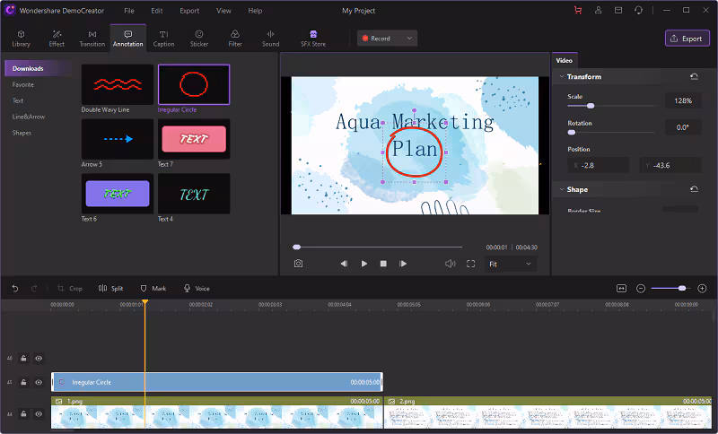Toggle lock on track 45
Viewport: 718px width, 434px height.
coord(23,382)
